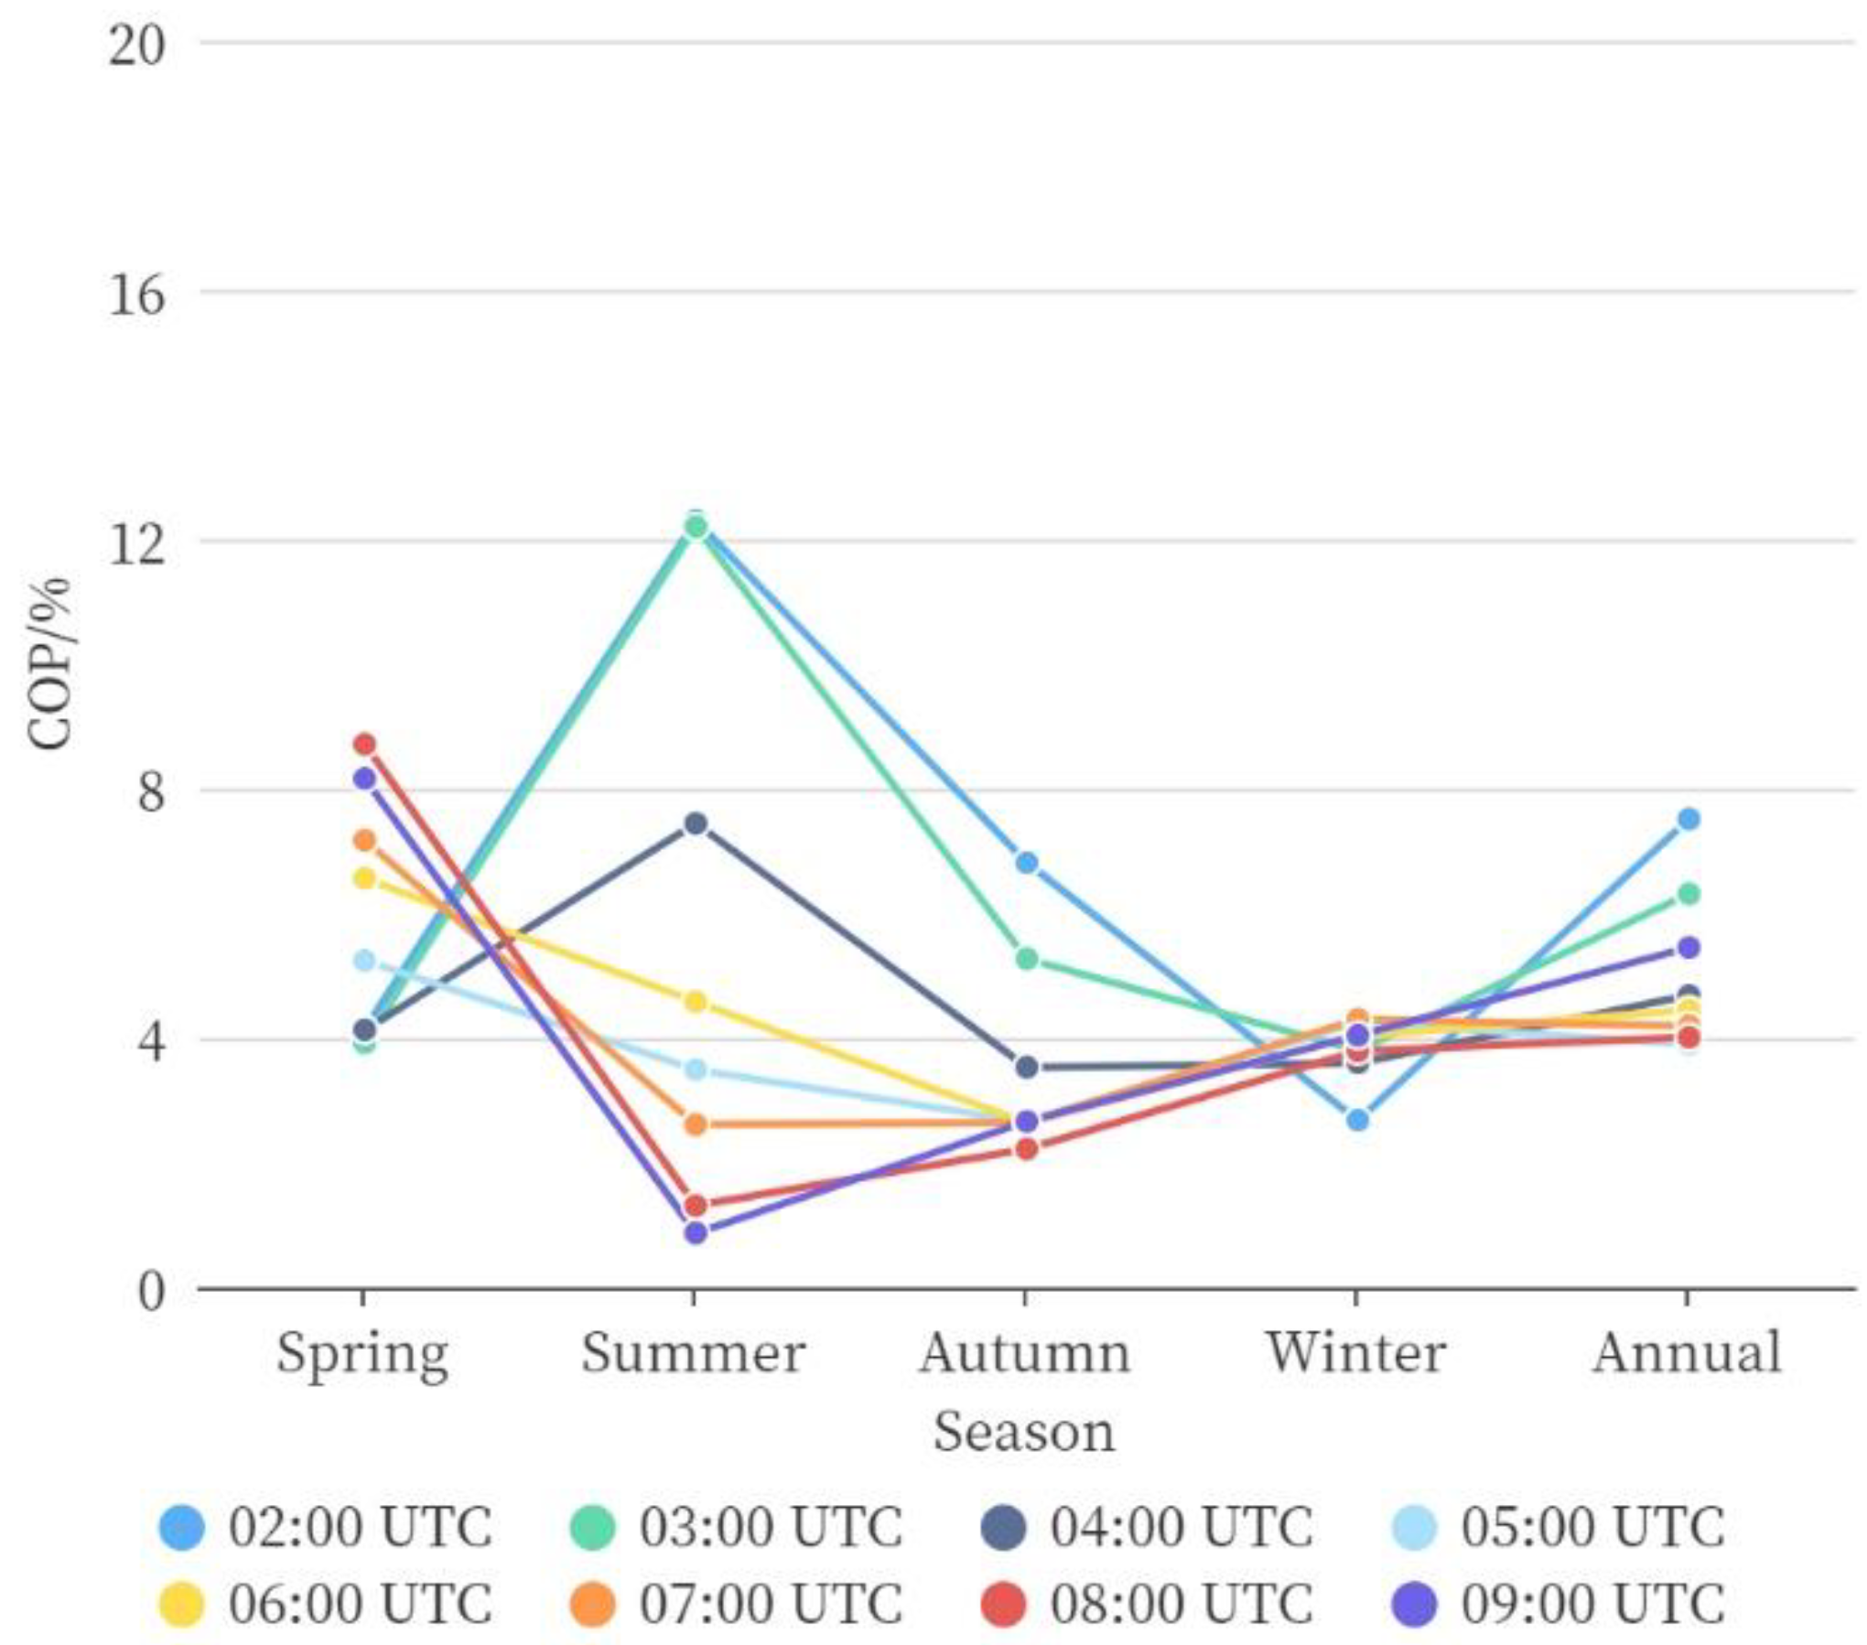This screenshot has width=1867, height=1645.
Task: Click the 03:00 UTC green legend dot
Action: 592,1526
